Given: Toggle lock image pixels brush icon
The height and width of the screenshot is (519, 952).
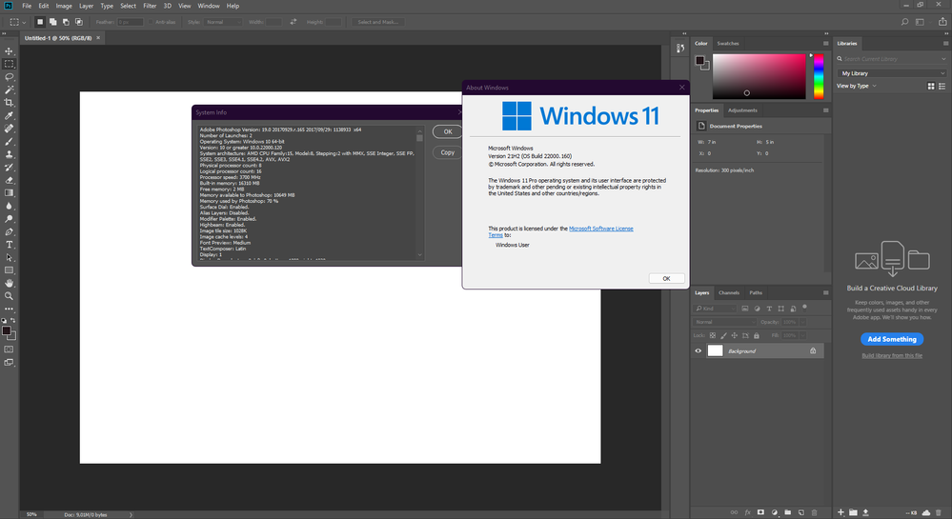Looking at the screenshot, I should [x=723, y=335].
